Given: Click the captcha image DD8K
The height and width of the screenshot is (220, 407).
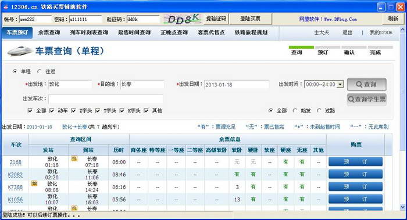Looking at the screenshot, I should (182, 19).
